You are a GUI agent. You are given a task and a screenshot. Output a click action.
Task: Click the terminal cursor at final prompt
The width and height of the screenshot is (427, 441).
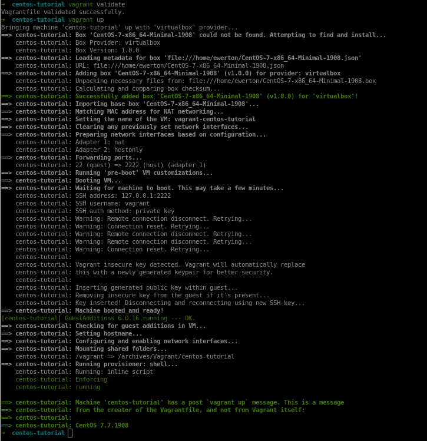[70, 433]
